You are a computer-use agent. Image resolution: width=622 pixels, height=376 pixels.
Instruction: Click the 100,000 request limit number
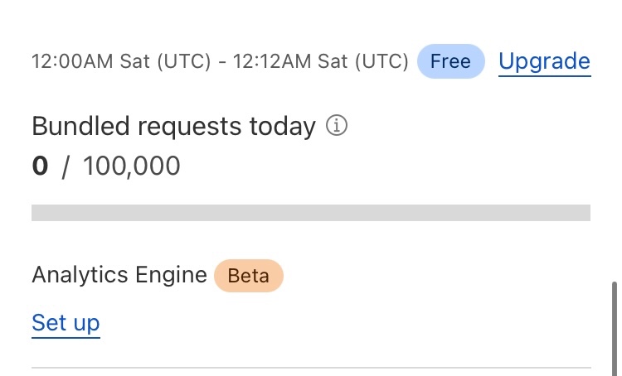[132, 166]
